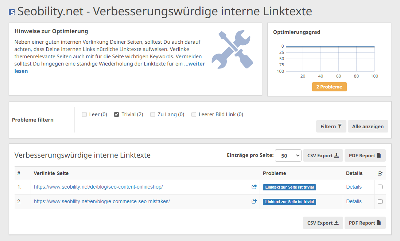Enable the Leer (0) filter checkbox
The width and height of the screenshot is (400, 241).
(x=85, y=115)
